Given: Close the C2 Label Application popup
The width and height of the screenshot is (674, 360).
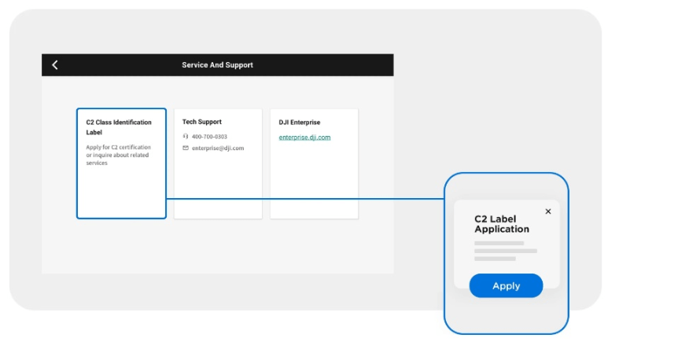Looking at the screenshot, I should pos(548,211).
